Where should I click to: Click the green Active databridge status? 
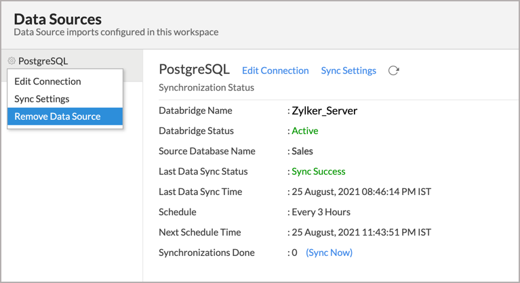click(304, 131)
